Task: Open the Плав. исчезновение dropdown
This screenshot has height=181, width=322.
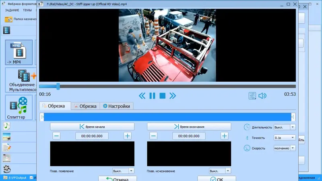Action: [x=220, y=171]
